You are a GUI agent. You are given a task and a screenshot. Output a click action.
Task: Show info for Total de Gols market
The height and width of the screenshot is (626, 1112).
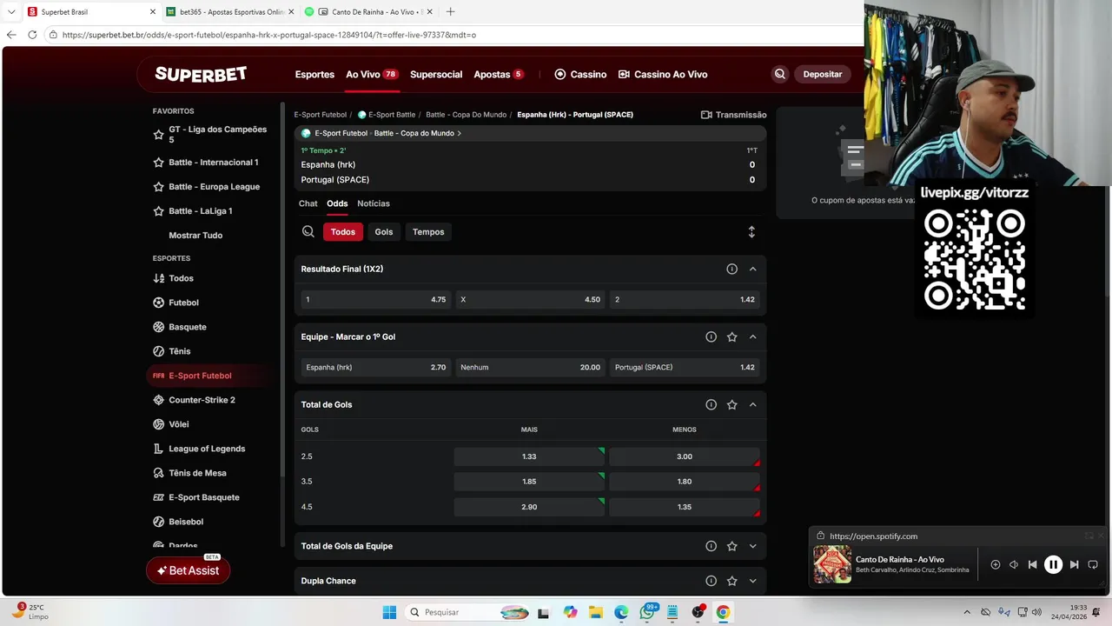point(711,404)
